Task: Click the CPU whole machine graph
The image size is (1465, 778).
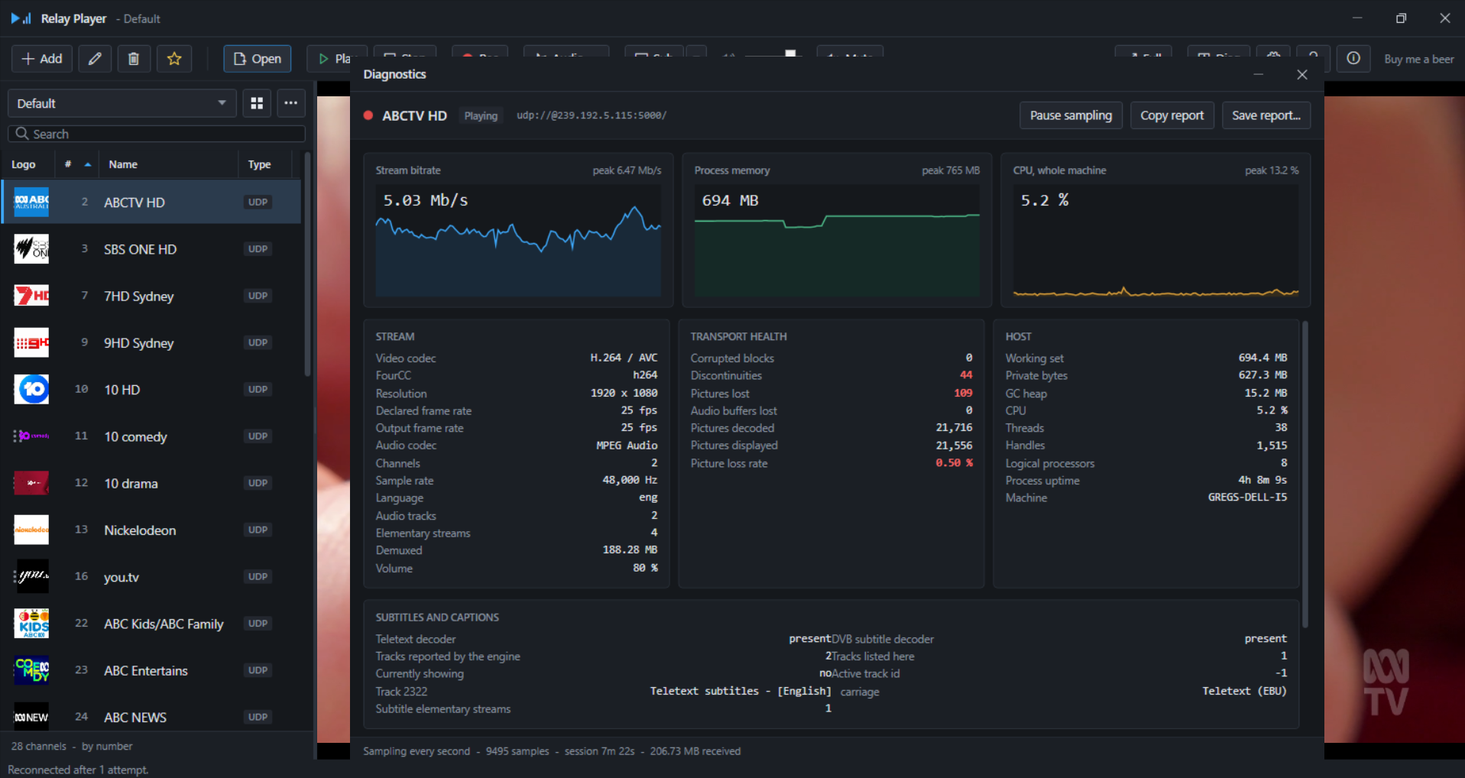Action: point(1155,241)
